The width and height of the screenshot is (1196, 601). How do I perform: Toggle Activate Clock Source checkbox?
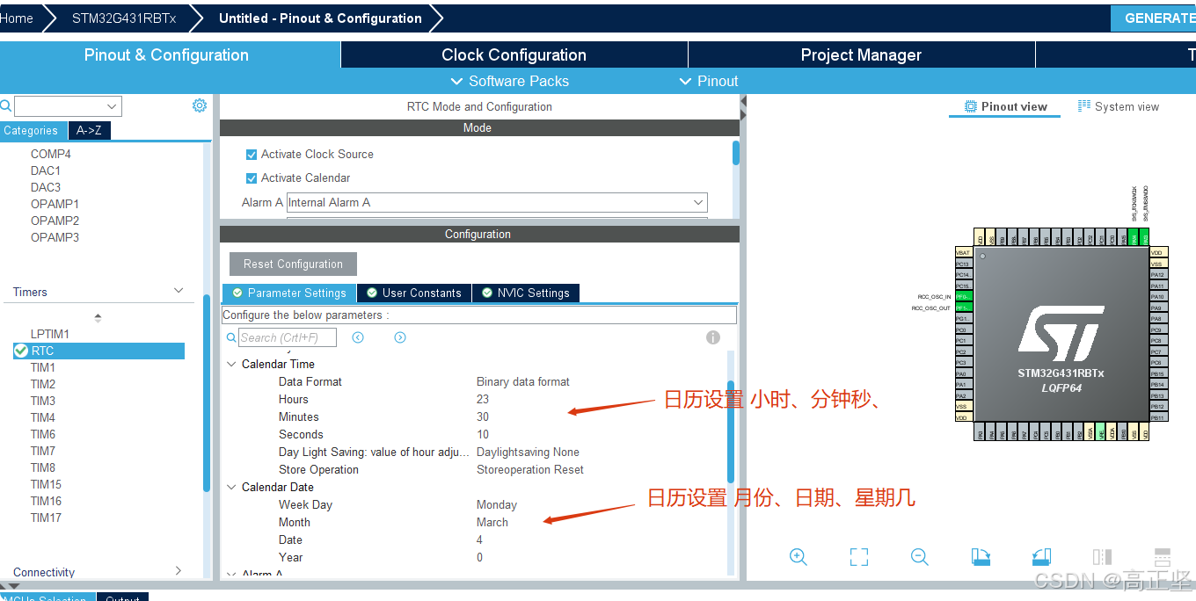[x=252, y=154]
